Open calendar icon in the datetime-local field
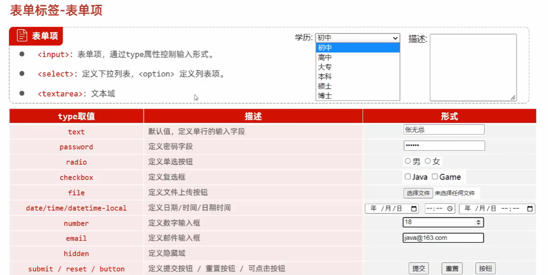The image size is (548, 275). tap(530, 208)
